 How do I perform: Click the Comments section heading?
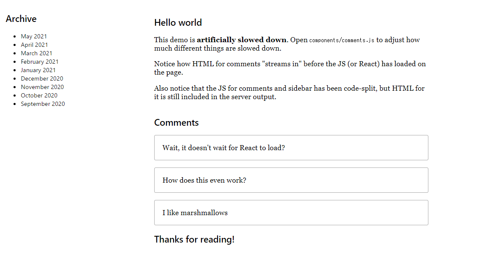(x=176, y=123)
